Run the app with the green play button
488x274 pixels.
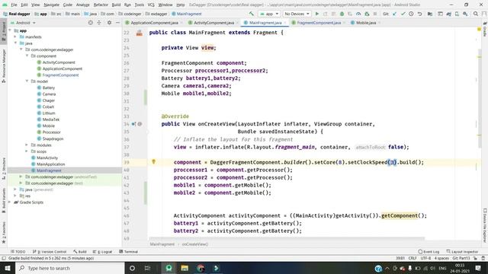click(317, 14)
